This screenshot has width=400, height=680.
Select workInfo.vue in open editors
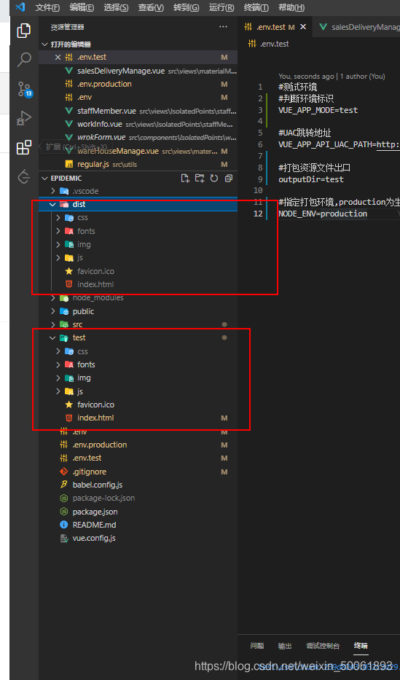pos(138,124)
